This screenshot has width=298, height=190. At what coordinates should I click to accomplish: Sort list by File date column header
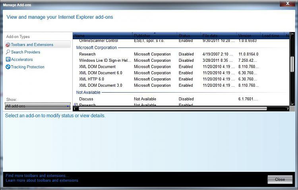[x=219, y=36]
